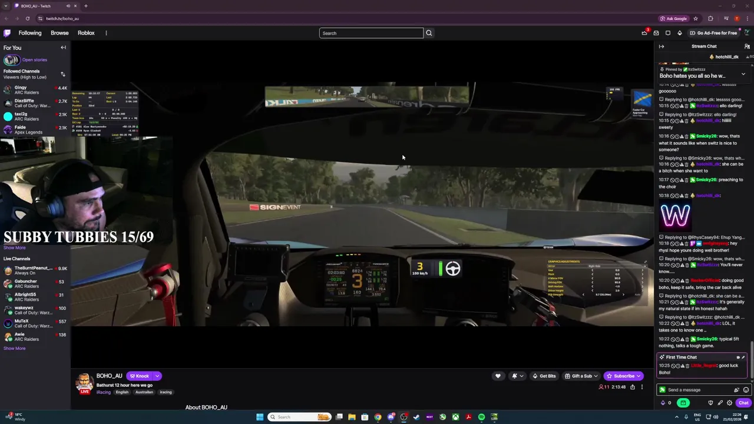Open Steam from the taskbar
Viewport: 754px width, 424px height.
coord(416,417)
